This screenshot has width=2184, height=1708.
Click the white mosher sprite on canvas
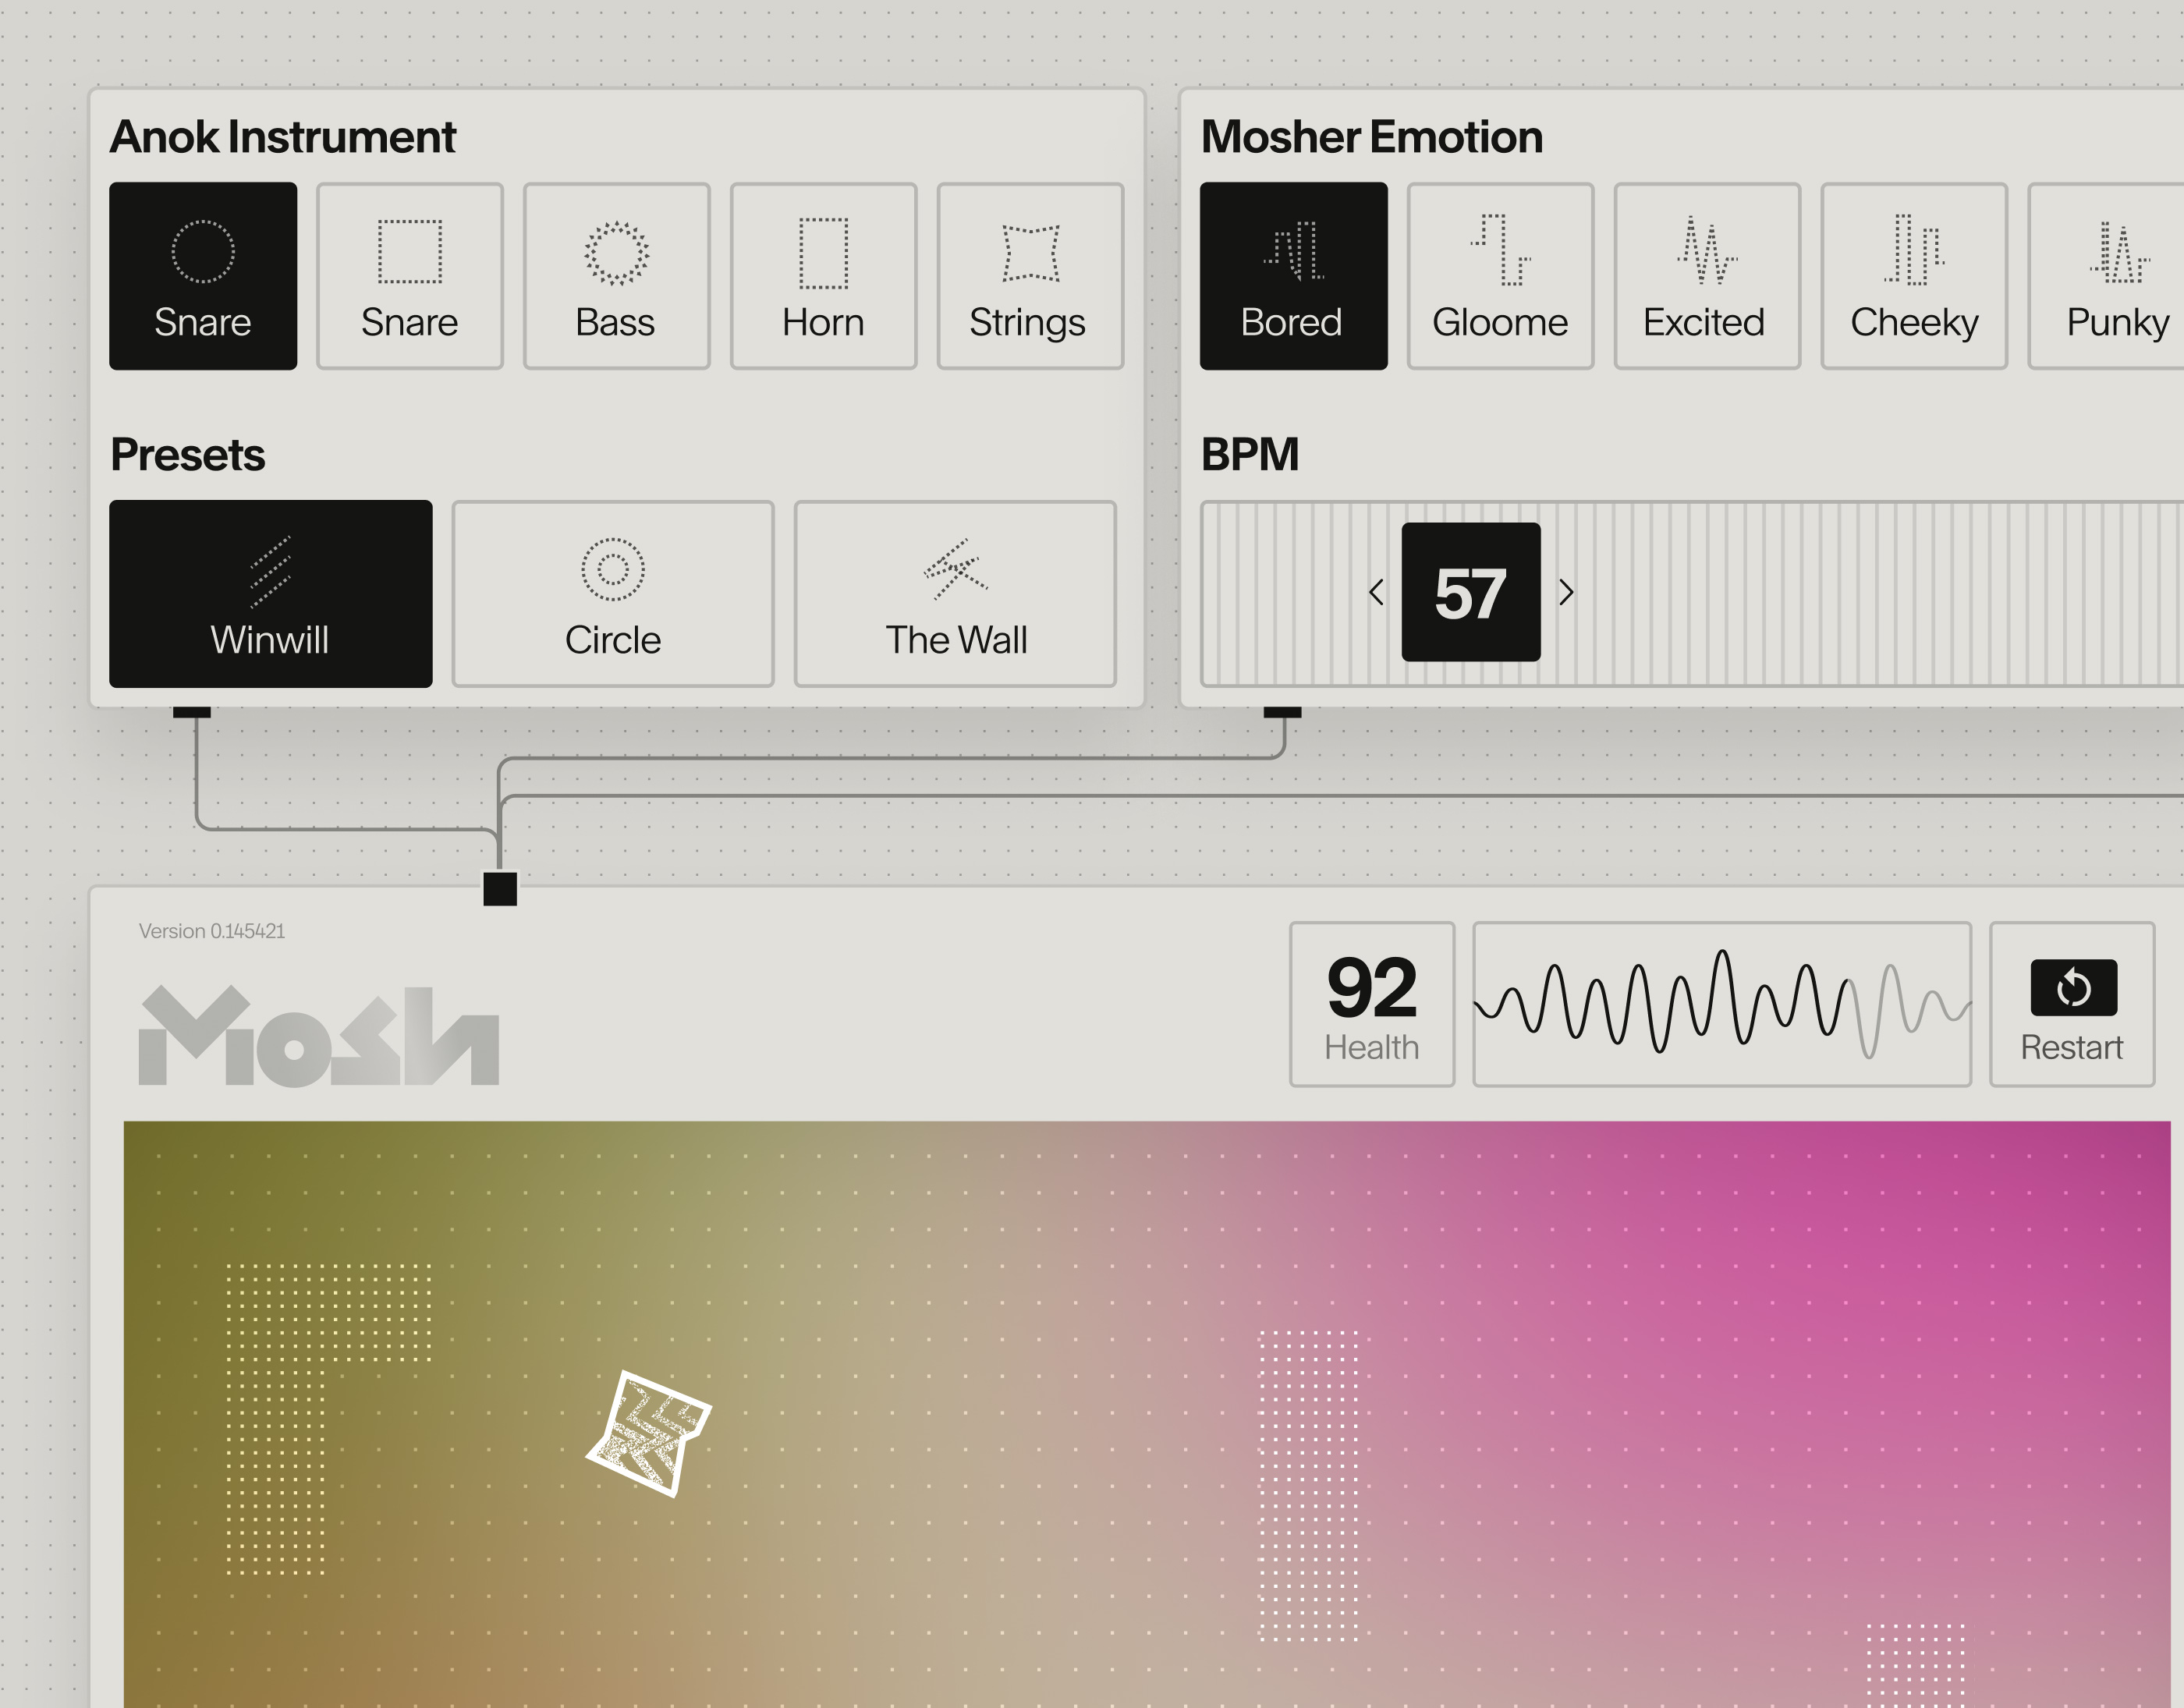649,1433
